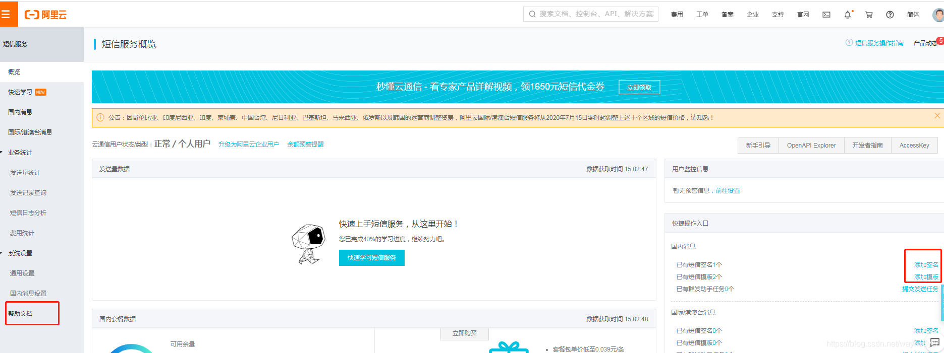Open 产品动态 updates

[925, 43]
